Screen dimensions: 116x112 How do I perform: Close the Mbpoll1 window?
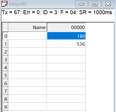click(x=108, y=4)
